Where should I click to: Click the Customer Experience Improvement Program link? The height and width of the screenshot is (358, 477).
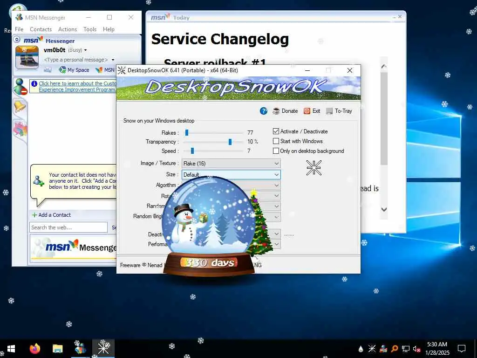77,86
